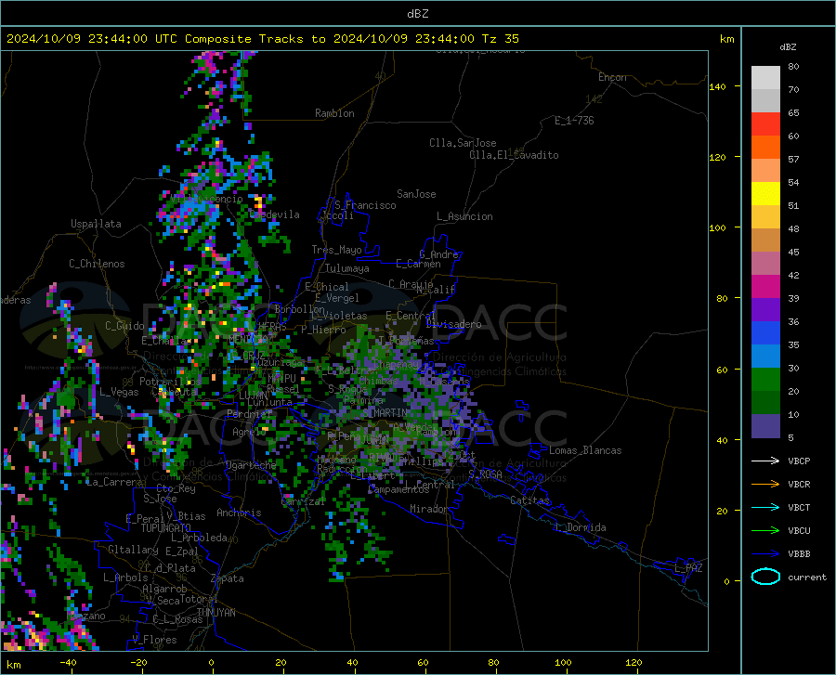836x675 pixels.
Task: Pick the deep orange swatch between 60 and 57
Action: tap(765, 147)
